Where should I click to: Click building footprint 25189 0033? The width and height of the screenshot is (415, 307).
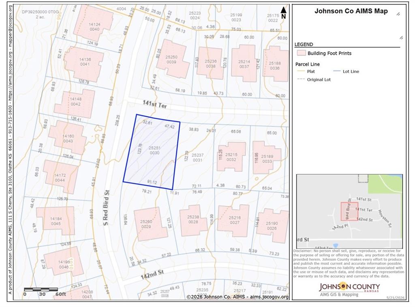pyautogui.click(x=267, y=158)
